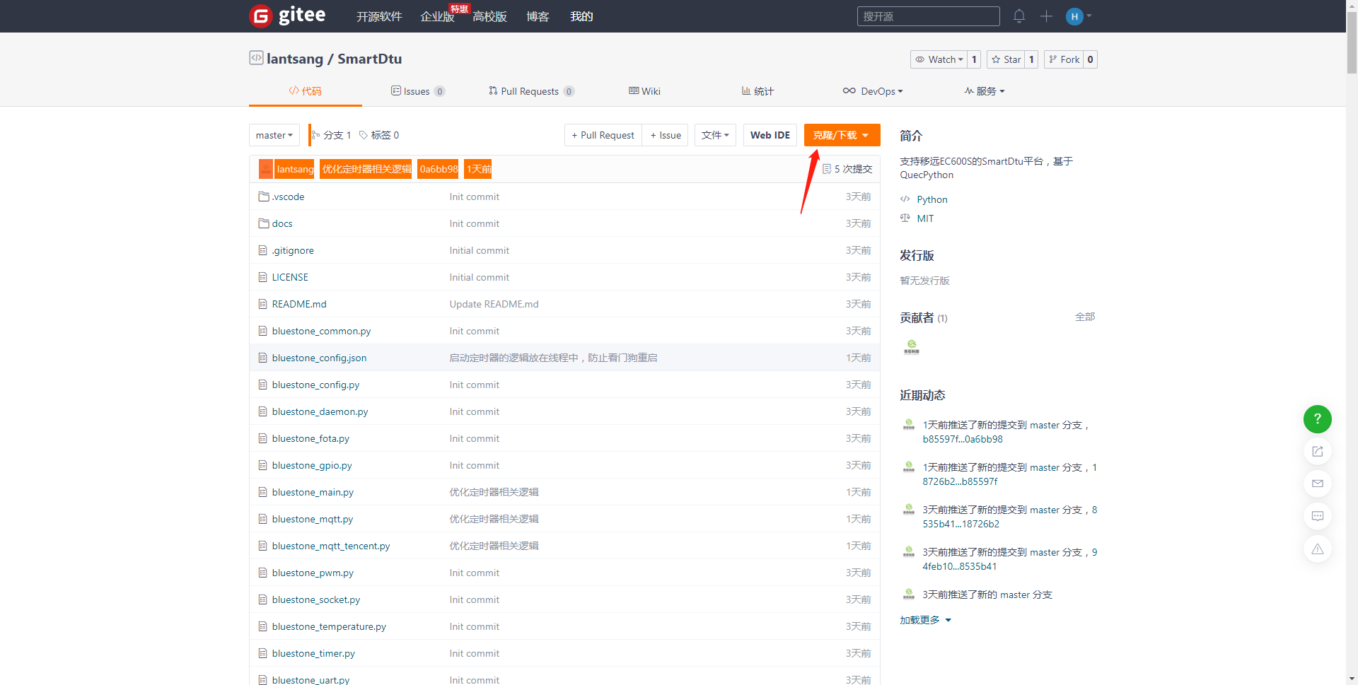The height and width of the screenshot is (685, 1358).
Task: Click the plus create-new icon
Action: 1046,16
